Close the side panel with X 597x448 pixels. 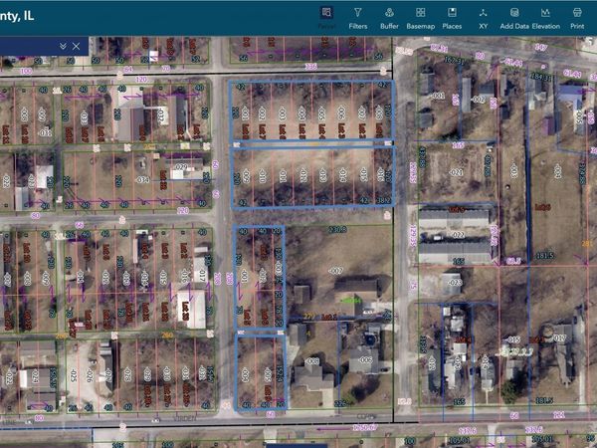[77, 46]
